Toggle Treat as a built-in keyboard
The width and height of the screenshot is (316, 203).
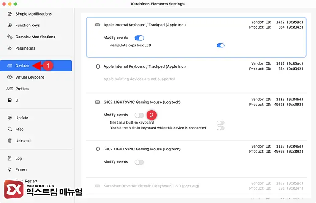coord(221,123)
